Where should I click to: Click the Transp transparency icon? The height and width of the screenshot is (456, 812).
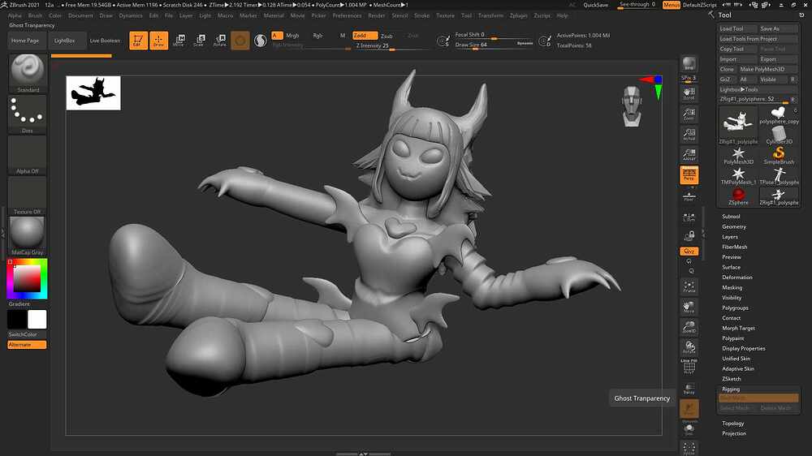(689, 388)
